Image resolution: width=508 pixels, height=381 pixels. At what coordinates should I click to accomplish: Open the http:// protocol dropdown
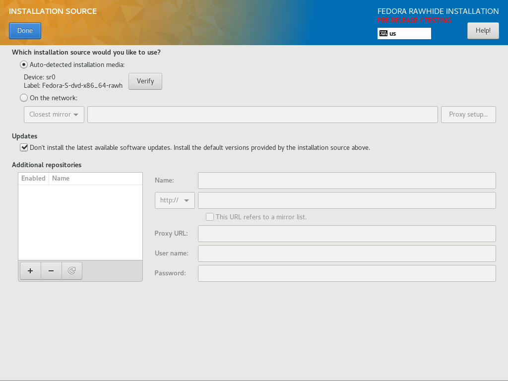coord(175,200)
